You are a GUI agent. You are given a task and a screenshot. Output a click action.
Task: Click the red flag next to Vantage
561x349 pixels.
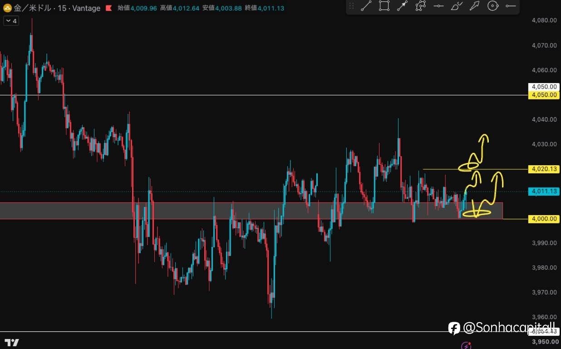[x=108, y=8]
